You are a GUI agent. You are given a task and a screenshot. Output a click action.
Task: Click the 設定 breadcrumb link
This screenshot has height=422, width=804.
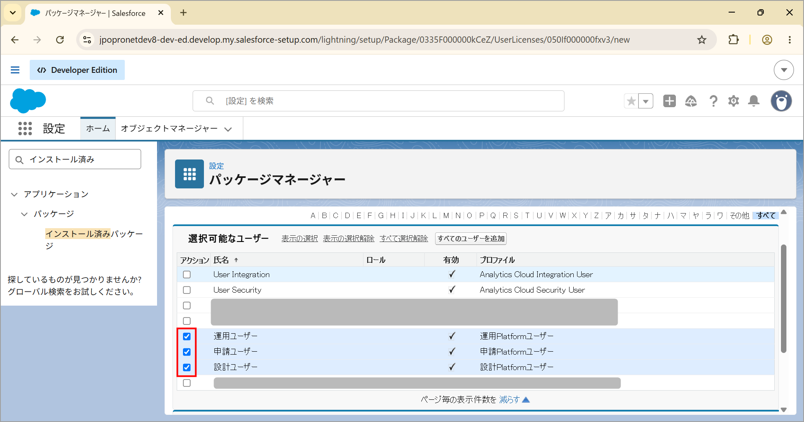(x=216, y=166)
